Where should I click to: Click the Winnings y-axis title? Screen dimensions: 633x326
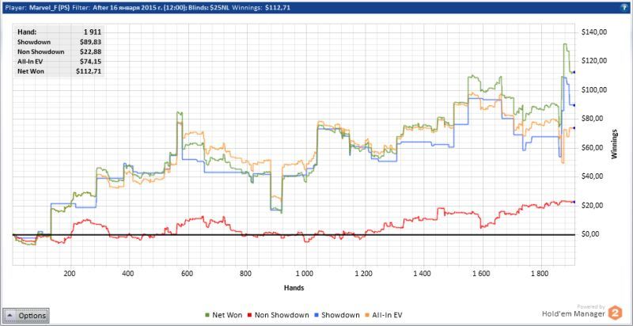coord(614,144)
